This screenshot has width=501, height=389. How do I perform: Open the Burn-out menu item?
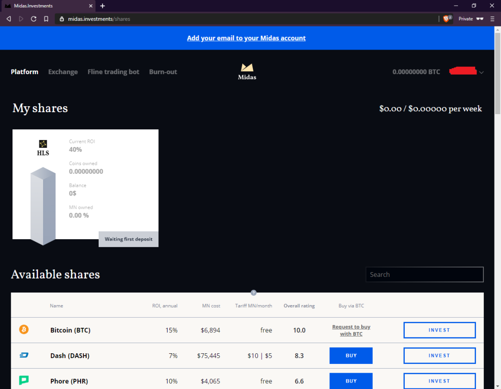click(x=163, y=72)
